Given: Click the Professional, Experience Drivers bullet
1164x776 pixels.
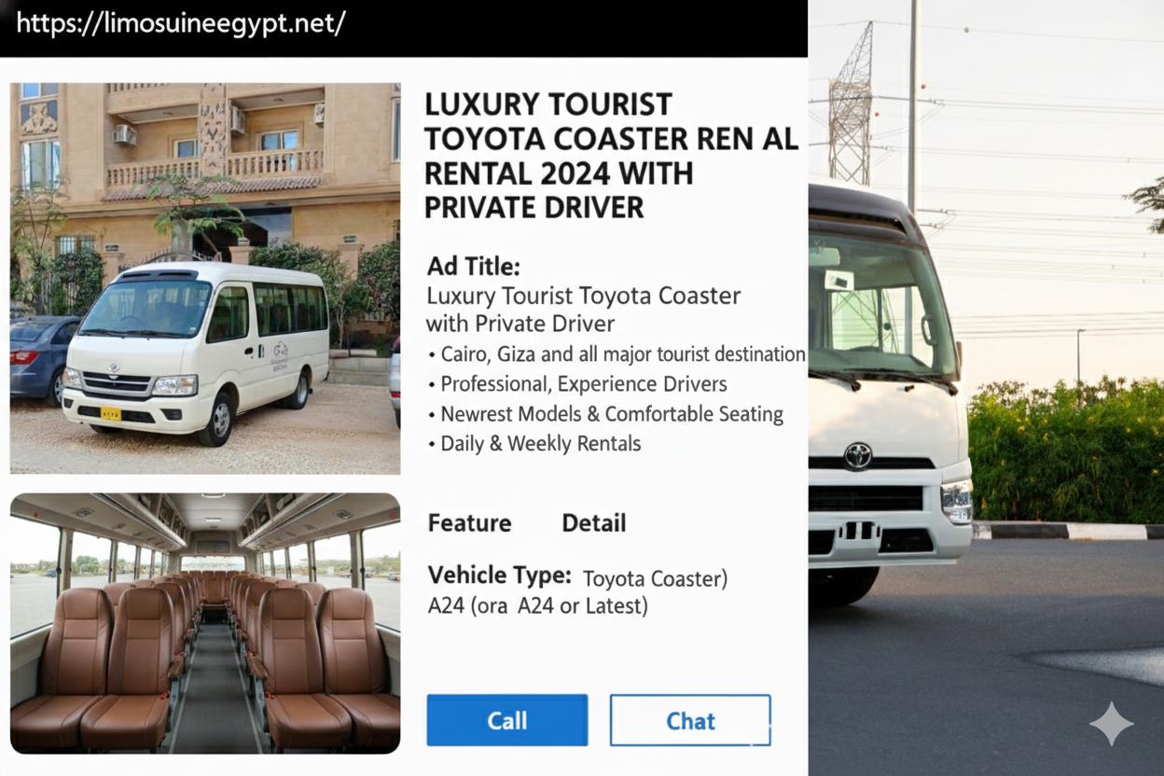Looking at the screenshot, I should 576,384.
